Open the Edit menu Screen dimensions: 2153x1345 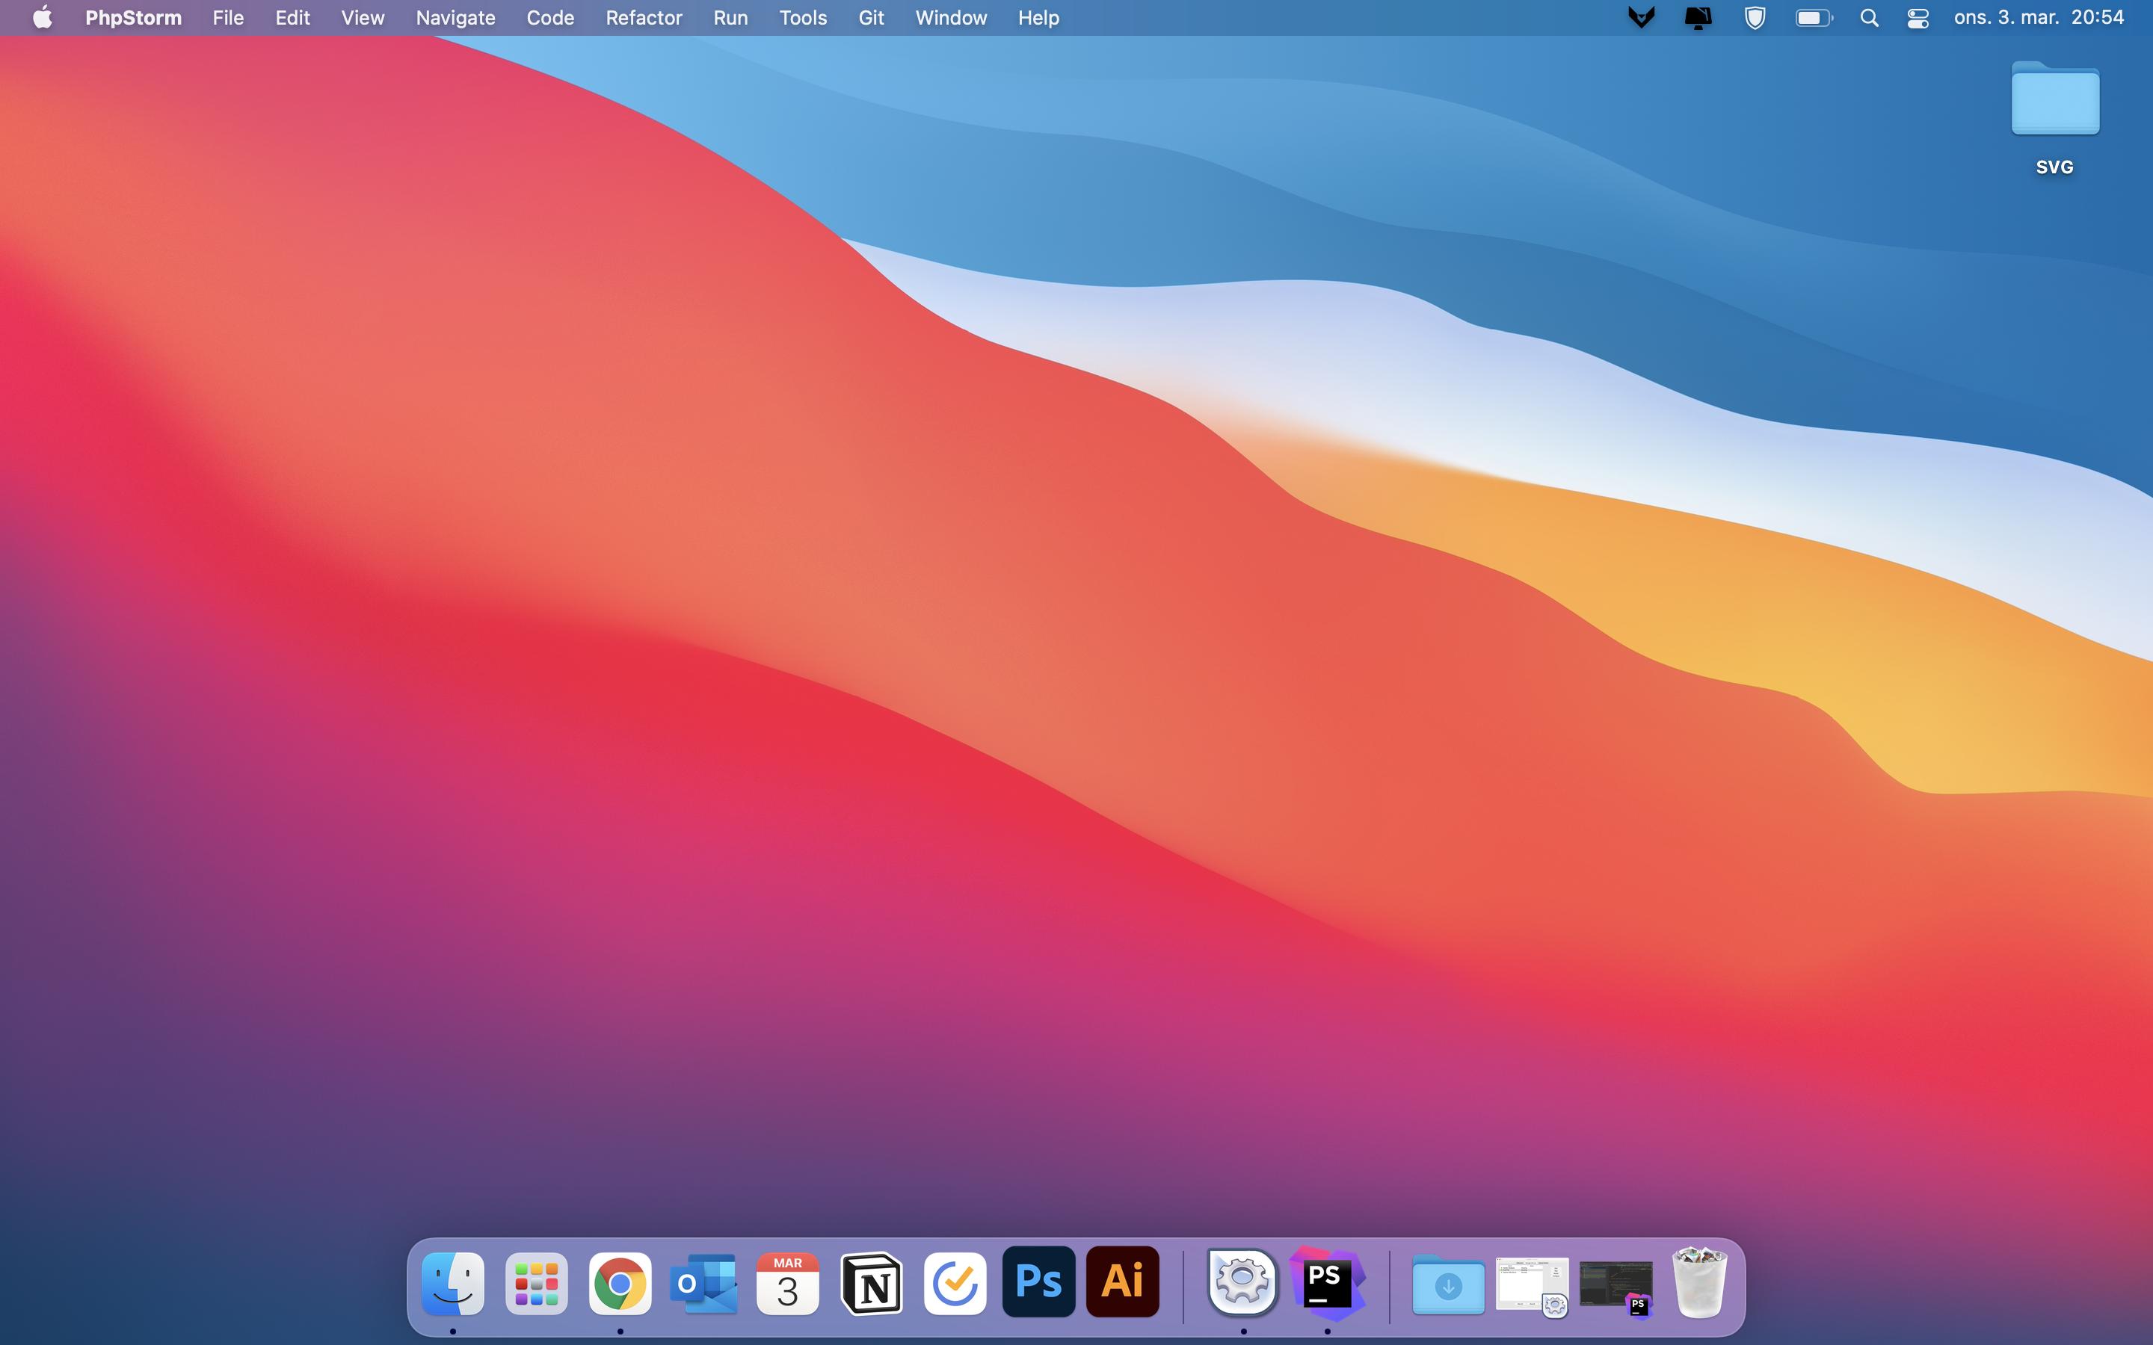pos(293,18)
